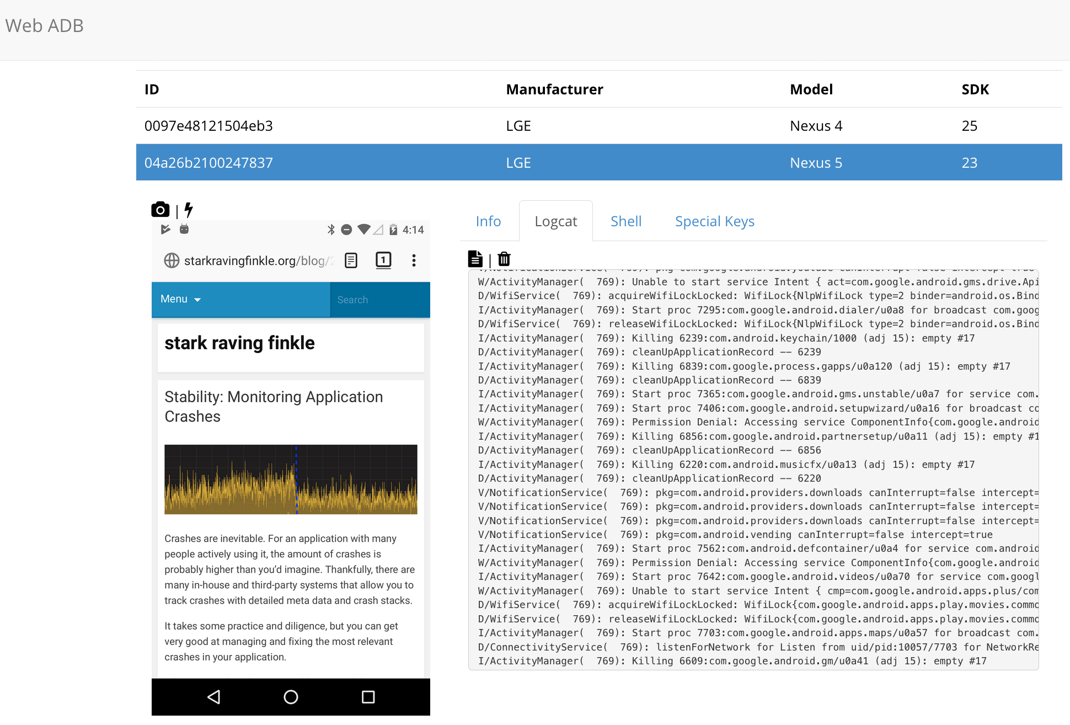The height and width of the screenshot is (725, 1070).
Task: Switch to the Shell tab
Action: click(625, 221)
